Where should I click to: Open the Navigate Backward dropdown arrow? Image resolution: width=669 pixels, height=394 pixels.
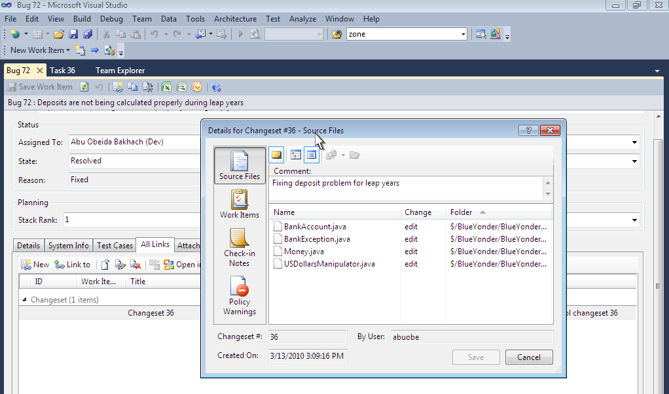click(211, 34)
